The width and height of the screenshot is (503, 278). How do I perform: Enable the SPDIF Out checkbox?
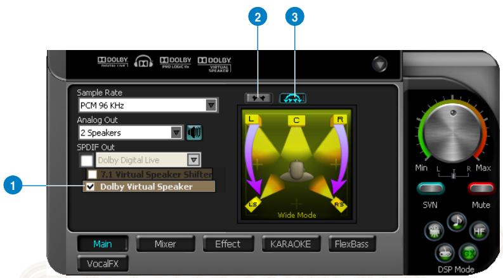[x=87, y=160]
